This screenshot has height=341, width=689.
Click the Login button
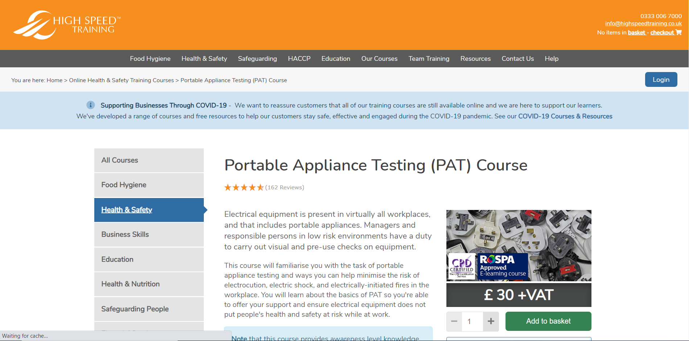point(661,80)
